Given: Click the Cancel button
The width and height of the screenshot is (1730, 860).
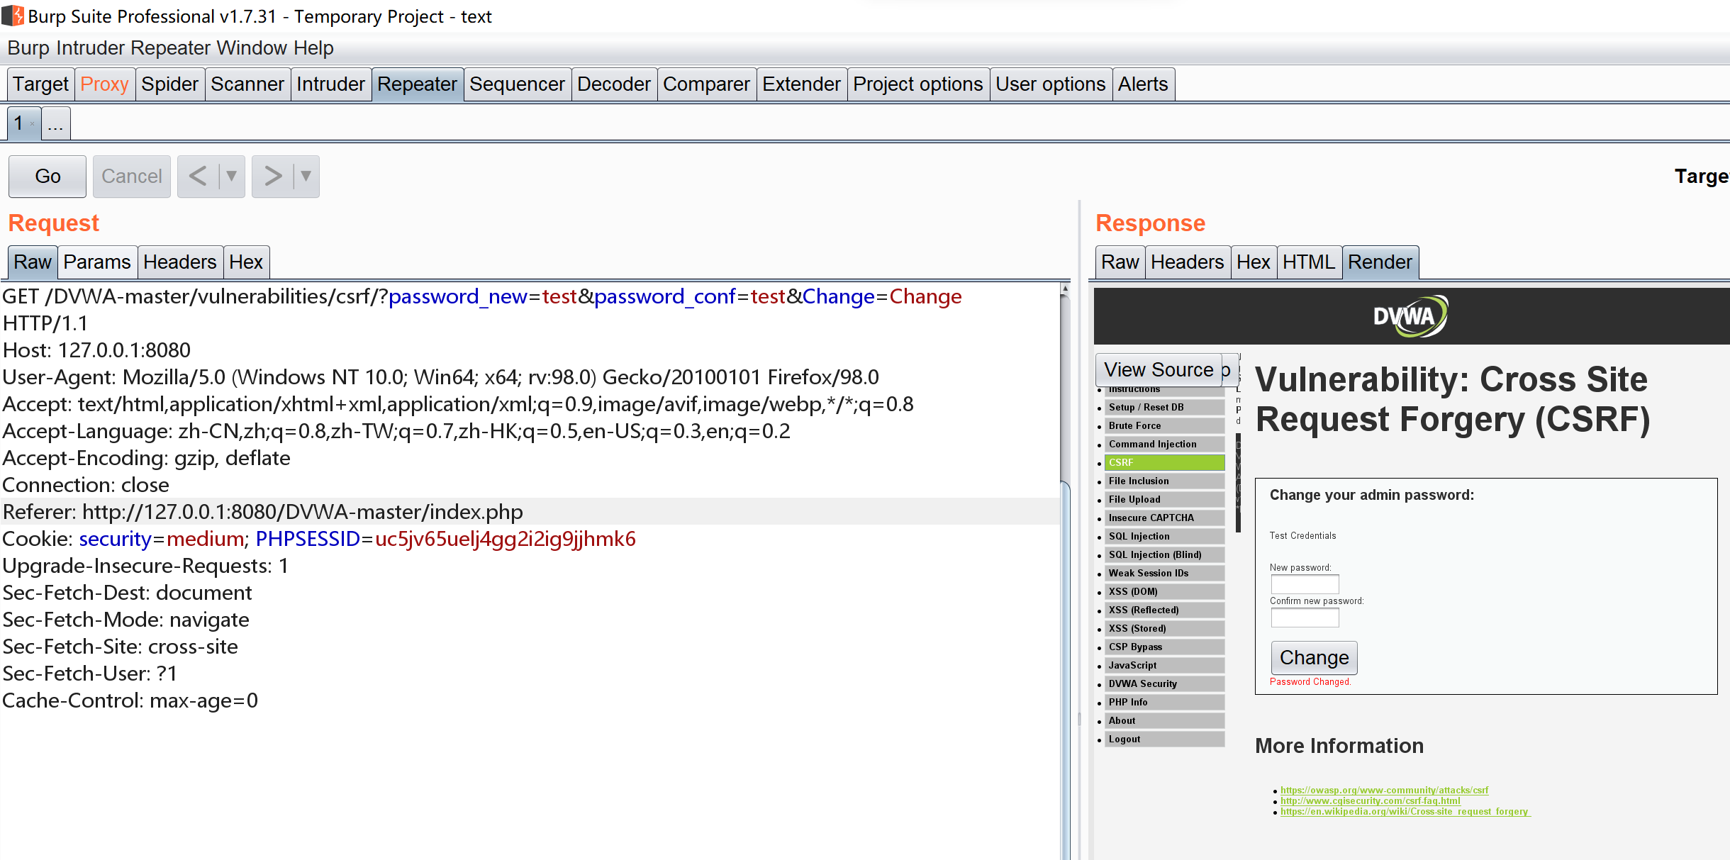Looking at the screenshot, I should tap(132, 176).
